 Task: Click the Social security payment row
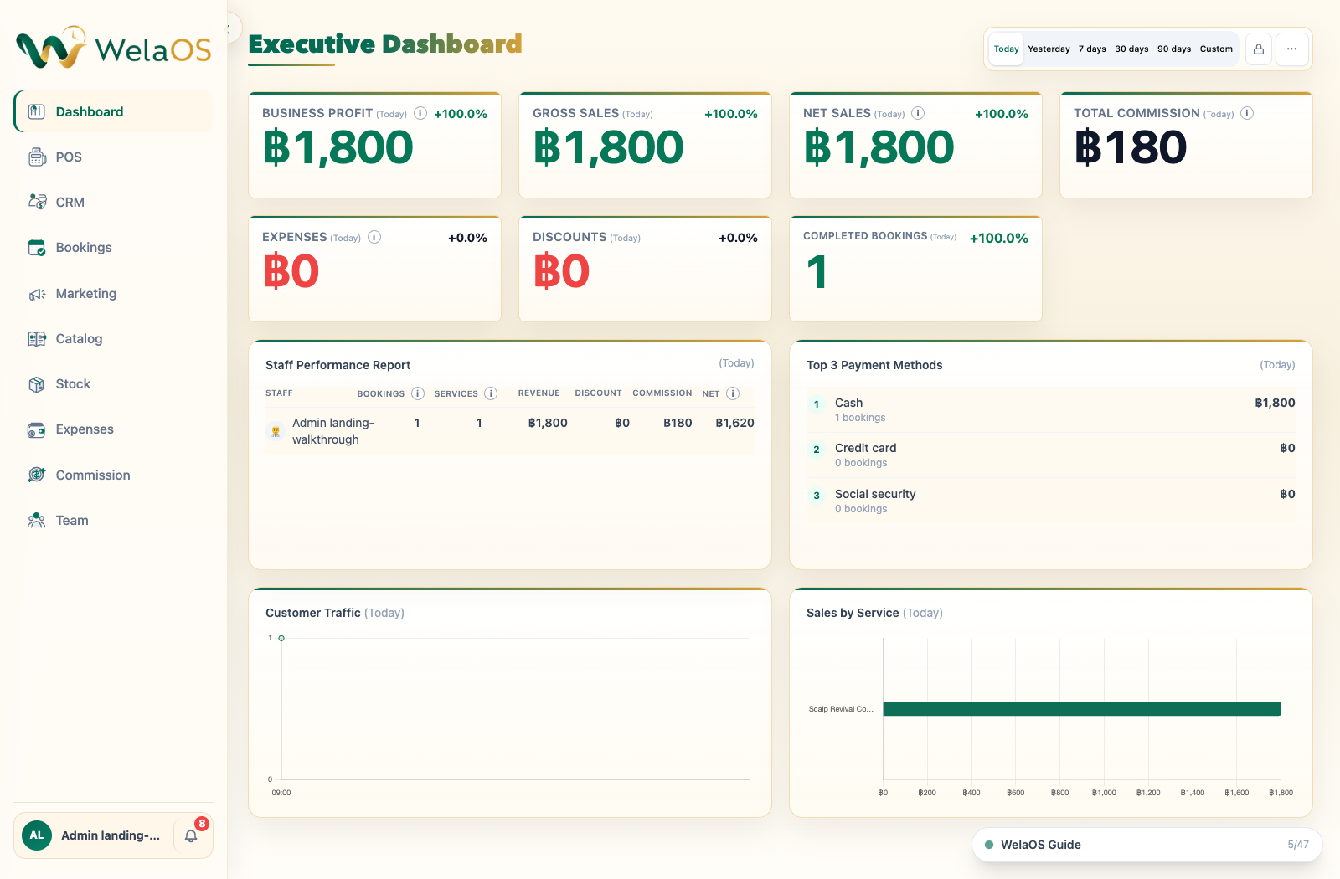click(x=1050, y=501)
